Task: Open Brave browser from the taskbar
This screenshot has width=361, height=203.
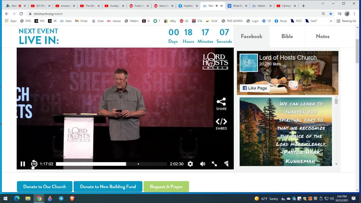Action: coord(72,198)
